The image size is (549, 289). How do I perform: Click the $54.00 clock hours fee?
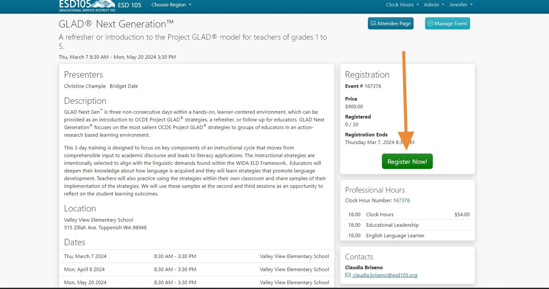tap(462, 215)
